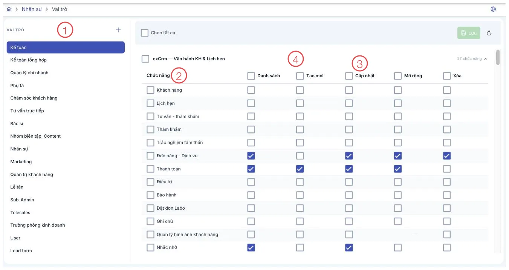Select the Kế toán tổng hợp role
Image resolution: width=509 pixels, height=270 pixels.
[x=66, y=60]
